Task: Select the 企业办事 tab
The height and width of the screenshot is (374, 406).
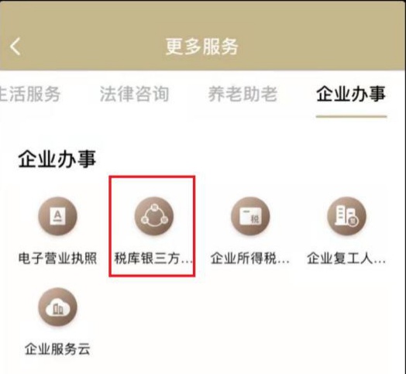Action: (351, 94)
